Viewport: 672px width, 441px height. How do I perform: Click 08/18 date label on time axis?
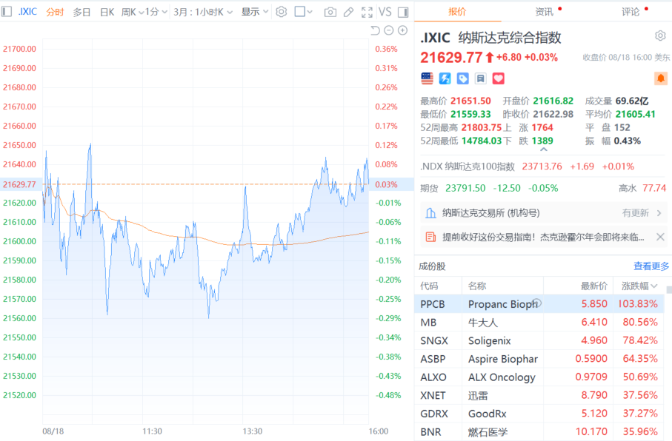tap(53, 431)
